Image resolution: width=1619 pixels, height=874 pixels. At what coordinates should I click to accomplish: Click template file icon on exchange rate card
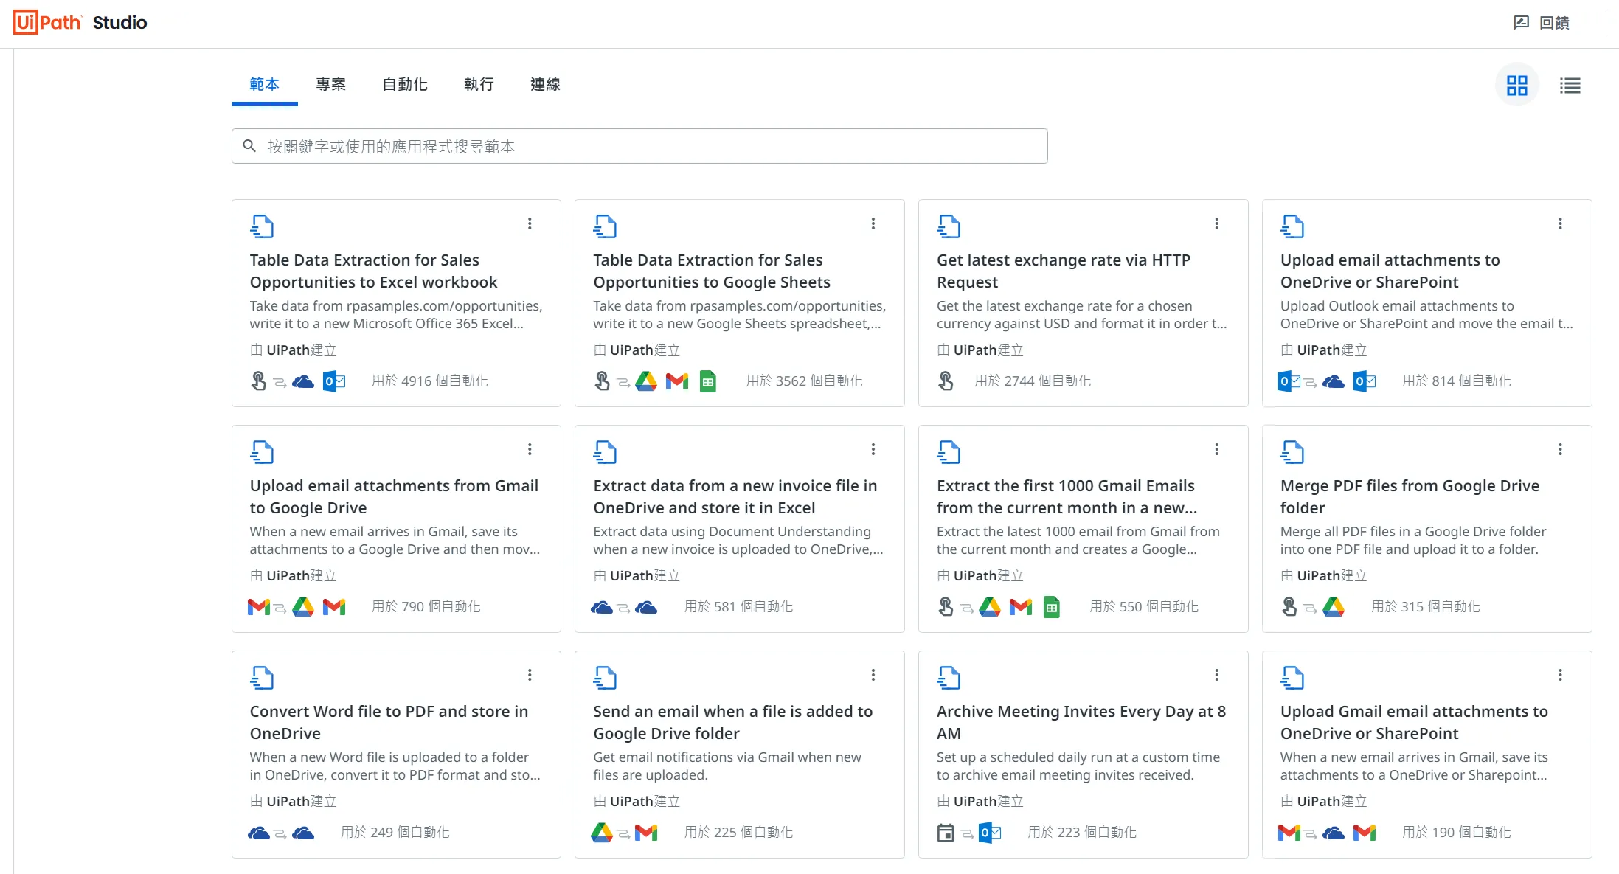click(x=949, y=226)
